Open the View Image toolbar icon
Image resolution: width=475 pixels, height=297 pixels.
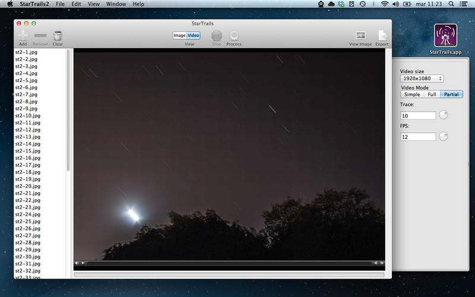(x=360, y=36)
